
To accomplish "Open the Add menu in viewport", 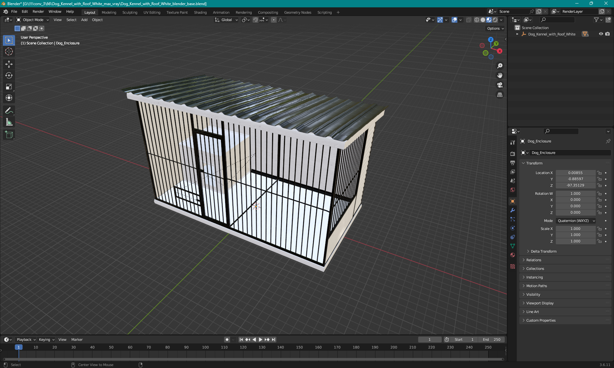I will 84,20.
